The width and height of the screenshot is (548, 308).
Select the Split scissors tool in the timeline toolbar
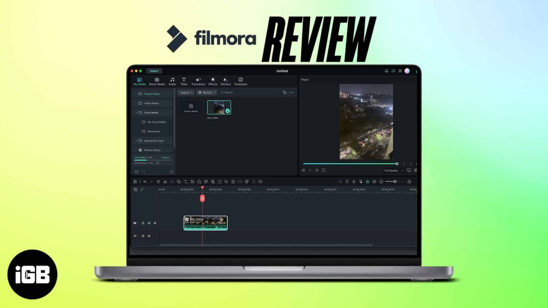(165, 181)
